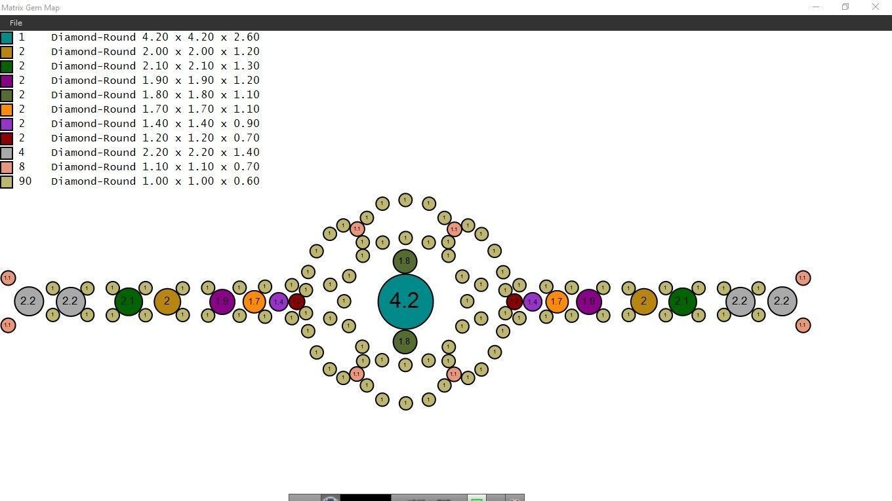The width and height of the screenshot is (892, 501).
Task: Click legend row 'Diamond-Round 2.10 x 2.10 x 1.30'
Action: click(155, 66)
